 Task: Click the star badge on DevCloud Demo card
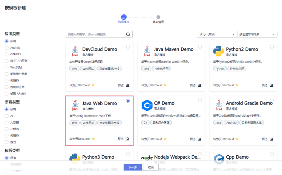click(x=93, y=85)
